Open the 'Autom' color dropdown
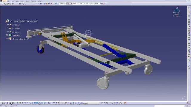 62,4
